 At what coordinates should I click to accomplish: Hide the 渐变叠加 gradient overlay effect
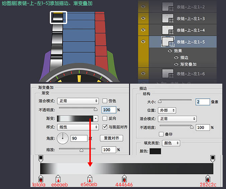coord(176,64)
